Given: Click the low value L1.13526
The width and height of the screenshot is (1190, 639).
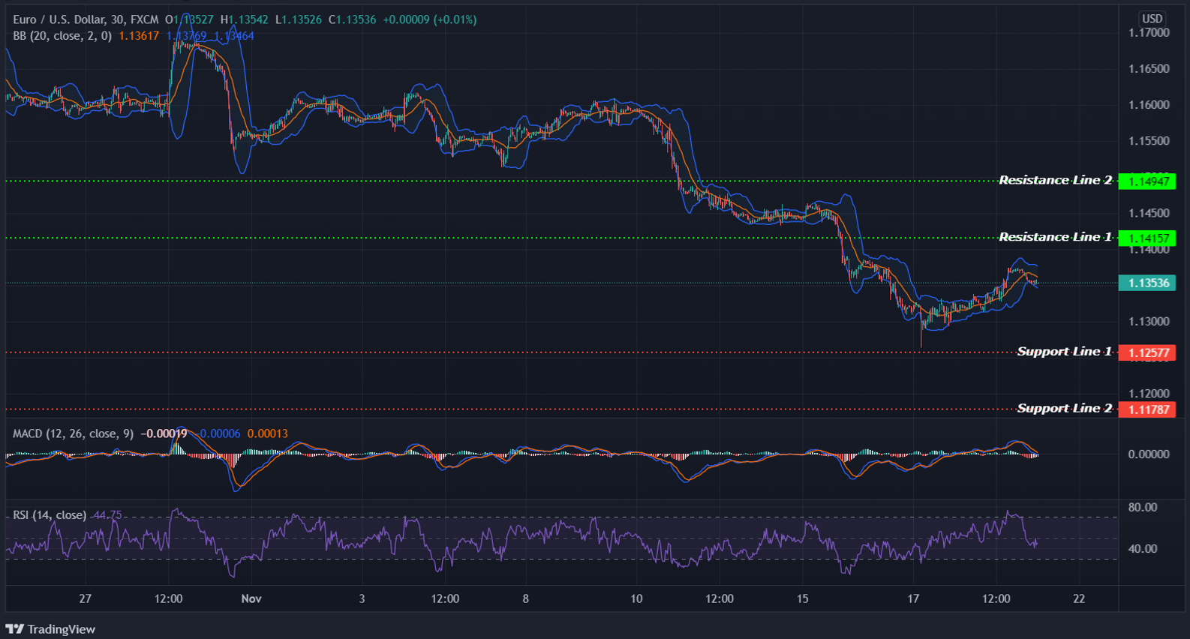Looking at the screenshot, I should pyautogui.click(x=298, y=19).
